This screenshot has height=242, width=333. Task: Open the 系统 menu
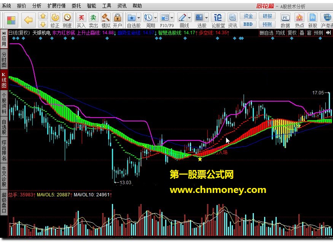[x=6, y=6]
